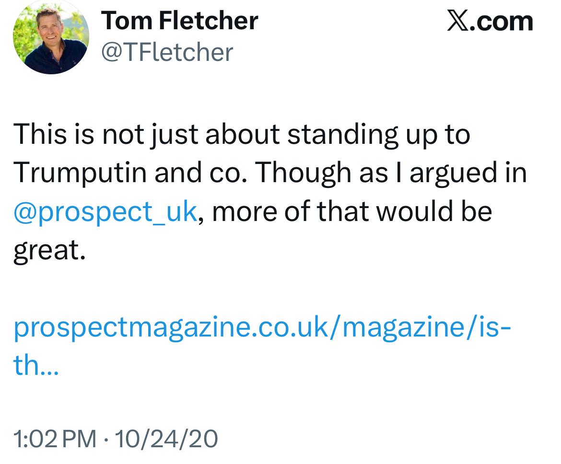Click the 1:02 PM timestamp

pos(55,439)
